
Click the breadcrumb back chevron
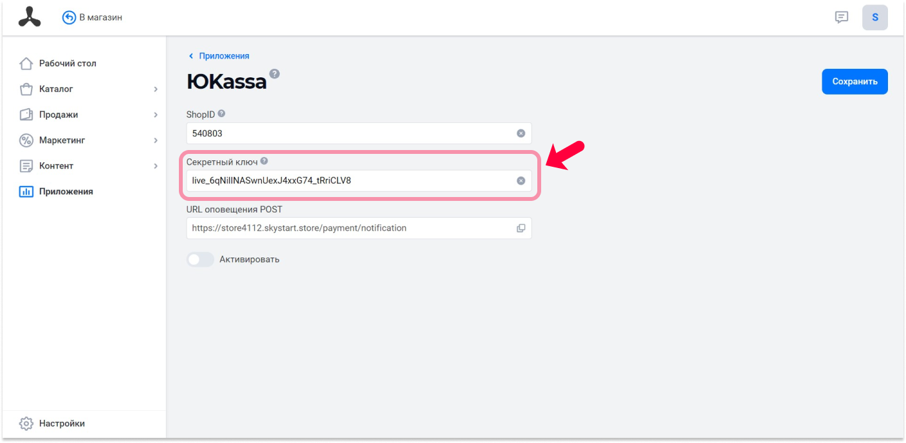[190, 56]
